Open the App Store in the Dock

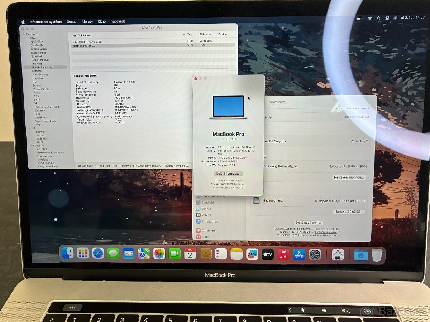coord(299,254)
